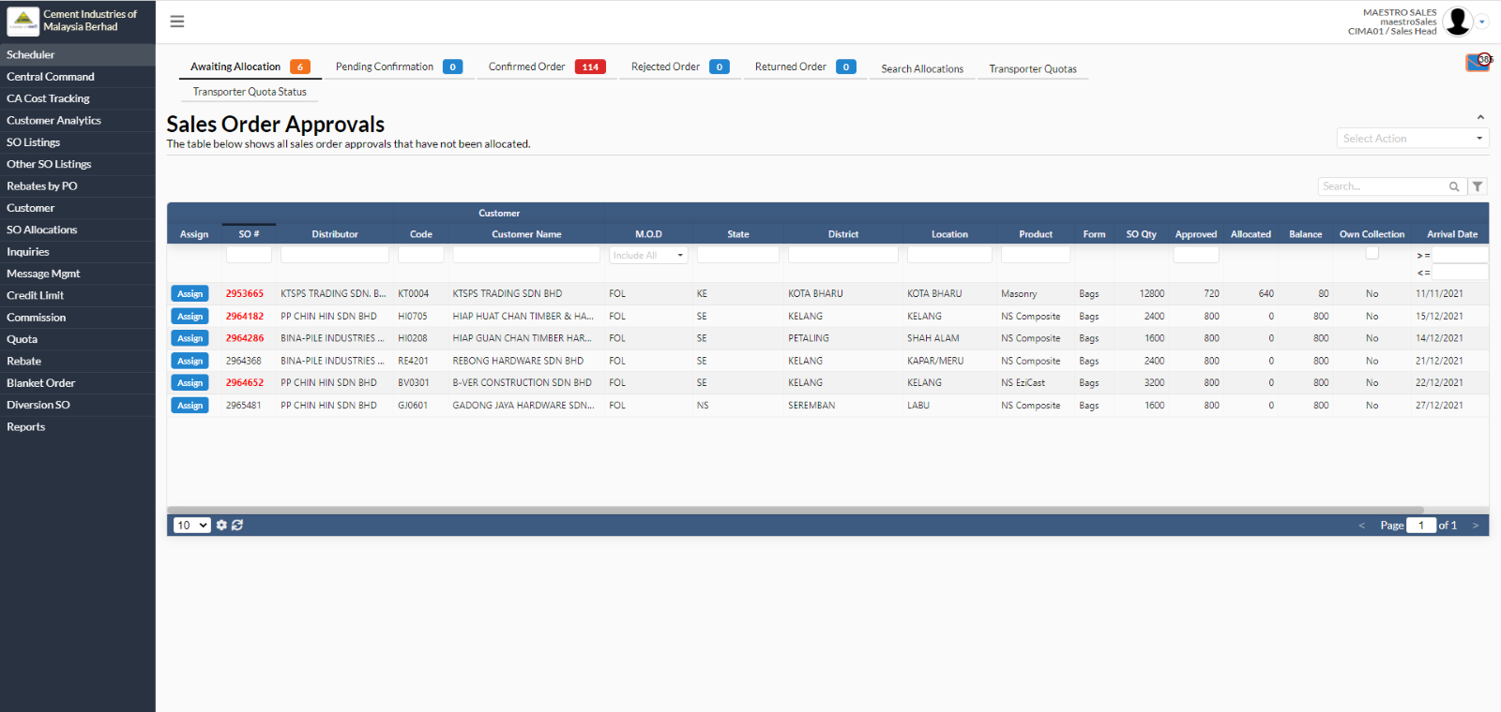
Task: Go to previous page arrow
Action: click(1362, 526)
